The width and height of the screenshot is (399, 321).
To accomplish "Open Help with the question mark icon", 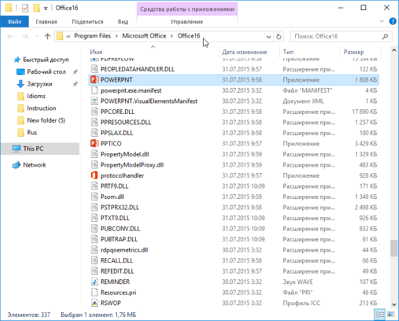I will (392, 21).
